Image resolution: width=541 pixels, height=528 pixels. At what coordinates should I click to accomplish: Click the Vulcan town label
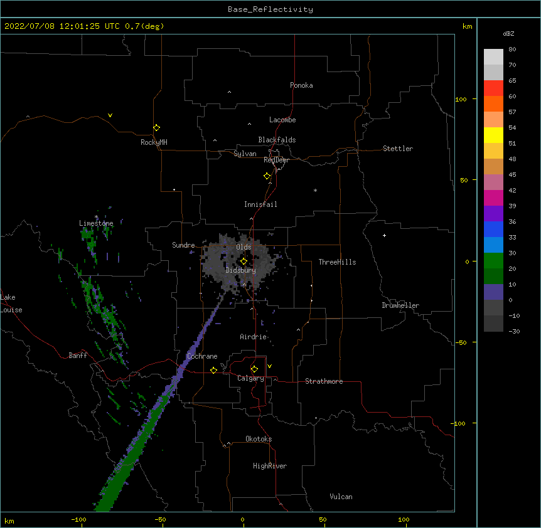point(341,497)
